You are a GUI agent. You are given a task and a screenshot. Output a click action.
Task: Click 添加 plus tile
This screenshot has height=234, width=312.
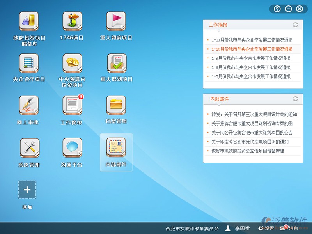[27, 190]
